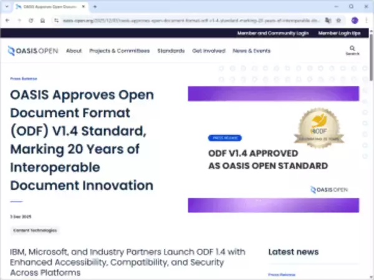Image resolution: width=374 pixels, height=280 pixels.
Task: Click the home icon in toolbar
Action: click(x=42, y=21)
